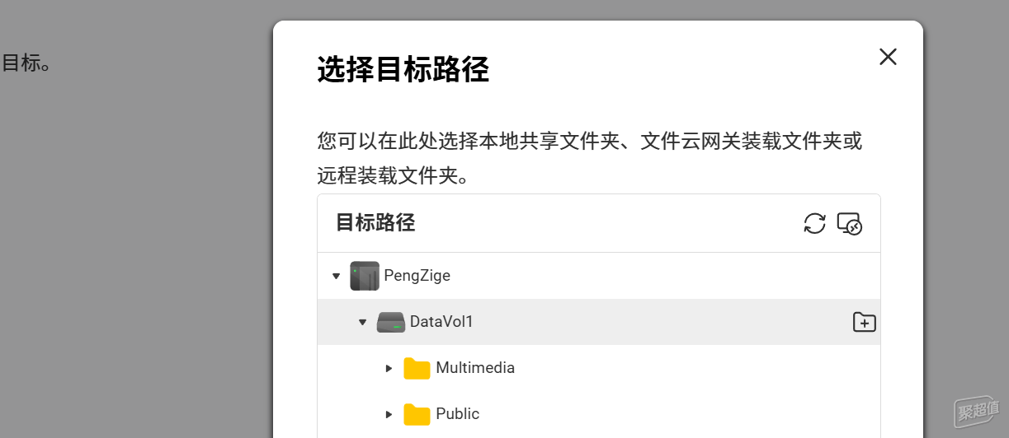
Task: Click the DataVol1 drive volume icon
Action: tap(391, 322)
